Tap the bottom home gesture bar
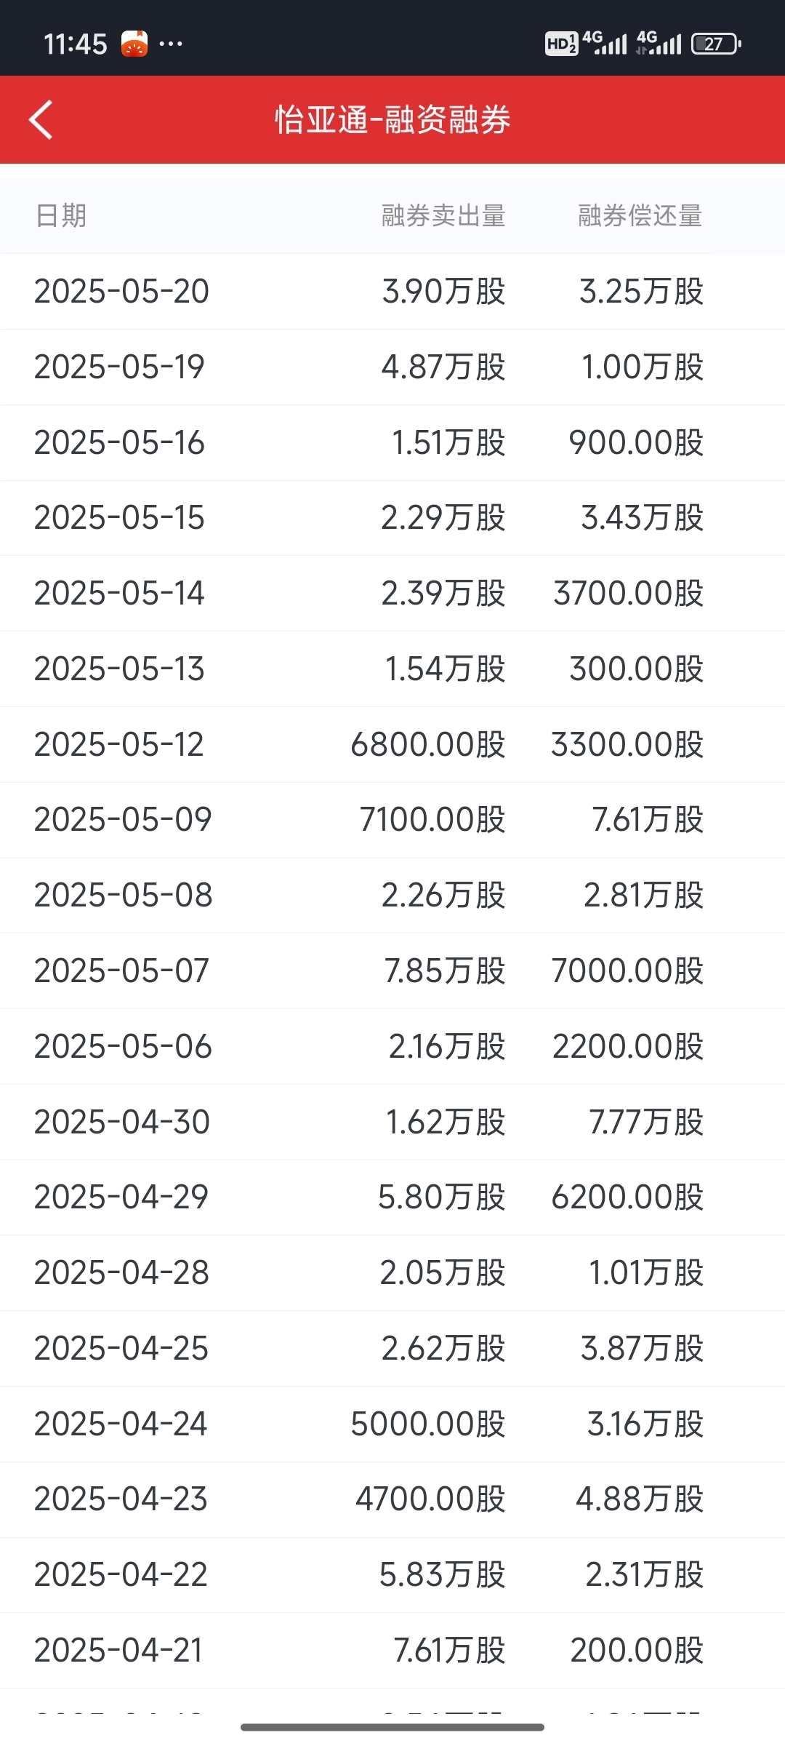 coord(392,1727)
